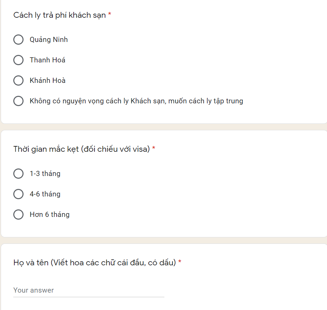Image resolution: width=327 pixels, height=310 pixels.
Task: Select the Quảng Ninh radio button
Action: [x=18, y=40]
